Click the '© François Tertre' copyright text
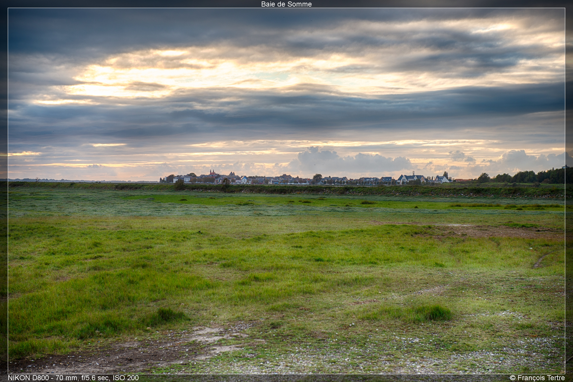573x382 pixels. tap(537, 378)
